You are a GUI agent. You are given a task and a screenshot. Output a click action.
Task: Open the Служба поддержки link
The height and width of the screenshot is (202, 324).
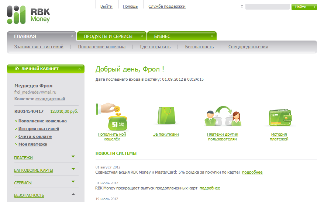click(x=167, y=6)
